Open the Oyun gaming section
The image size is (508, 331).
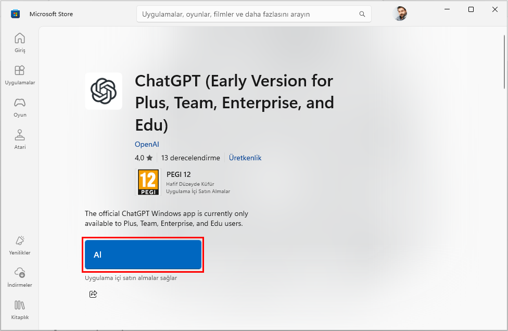[x=19, y=107]
